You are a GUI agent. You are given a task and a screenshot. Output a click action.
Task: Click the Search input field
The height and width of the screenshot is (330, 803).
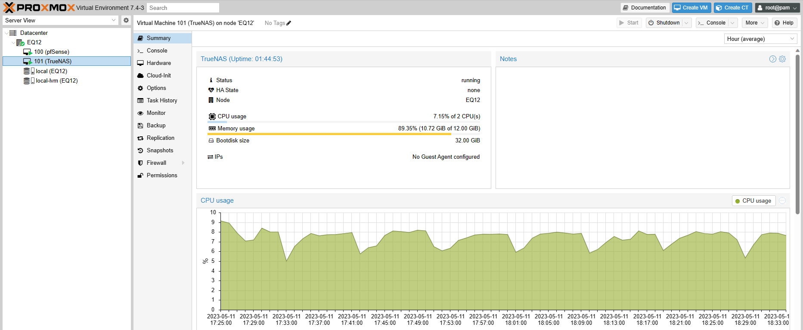(183, 8)
